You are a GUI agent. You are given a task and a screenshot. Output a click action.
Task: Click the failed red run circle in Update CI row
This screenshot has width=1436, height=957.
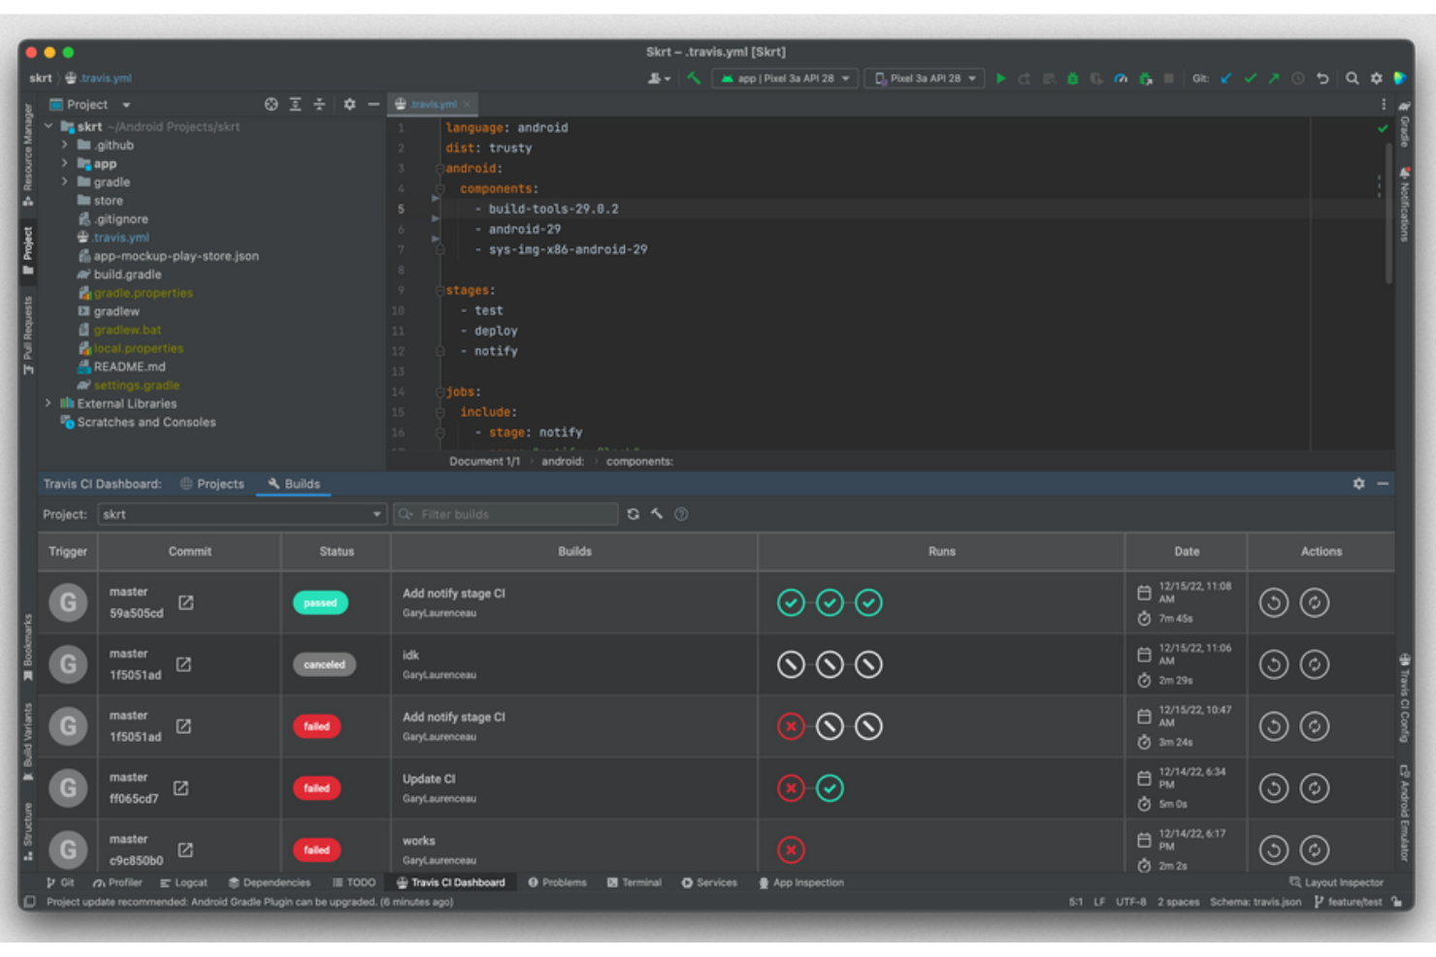(x=791, y=788)
